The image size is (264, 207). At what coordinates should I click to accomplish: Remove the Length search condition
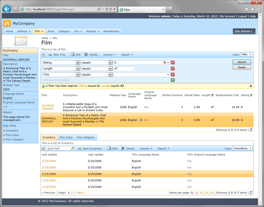[x=173, y=68]
